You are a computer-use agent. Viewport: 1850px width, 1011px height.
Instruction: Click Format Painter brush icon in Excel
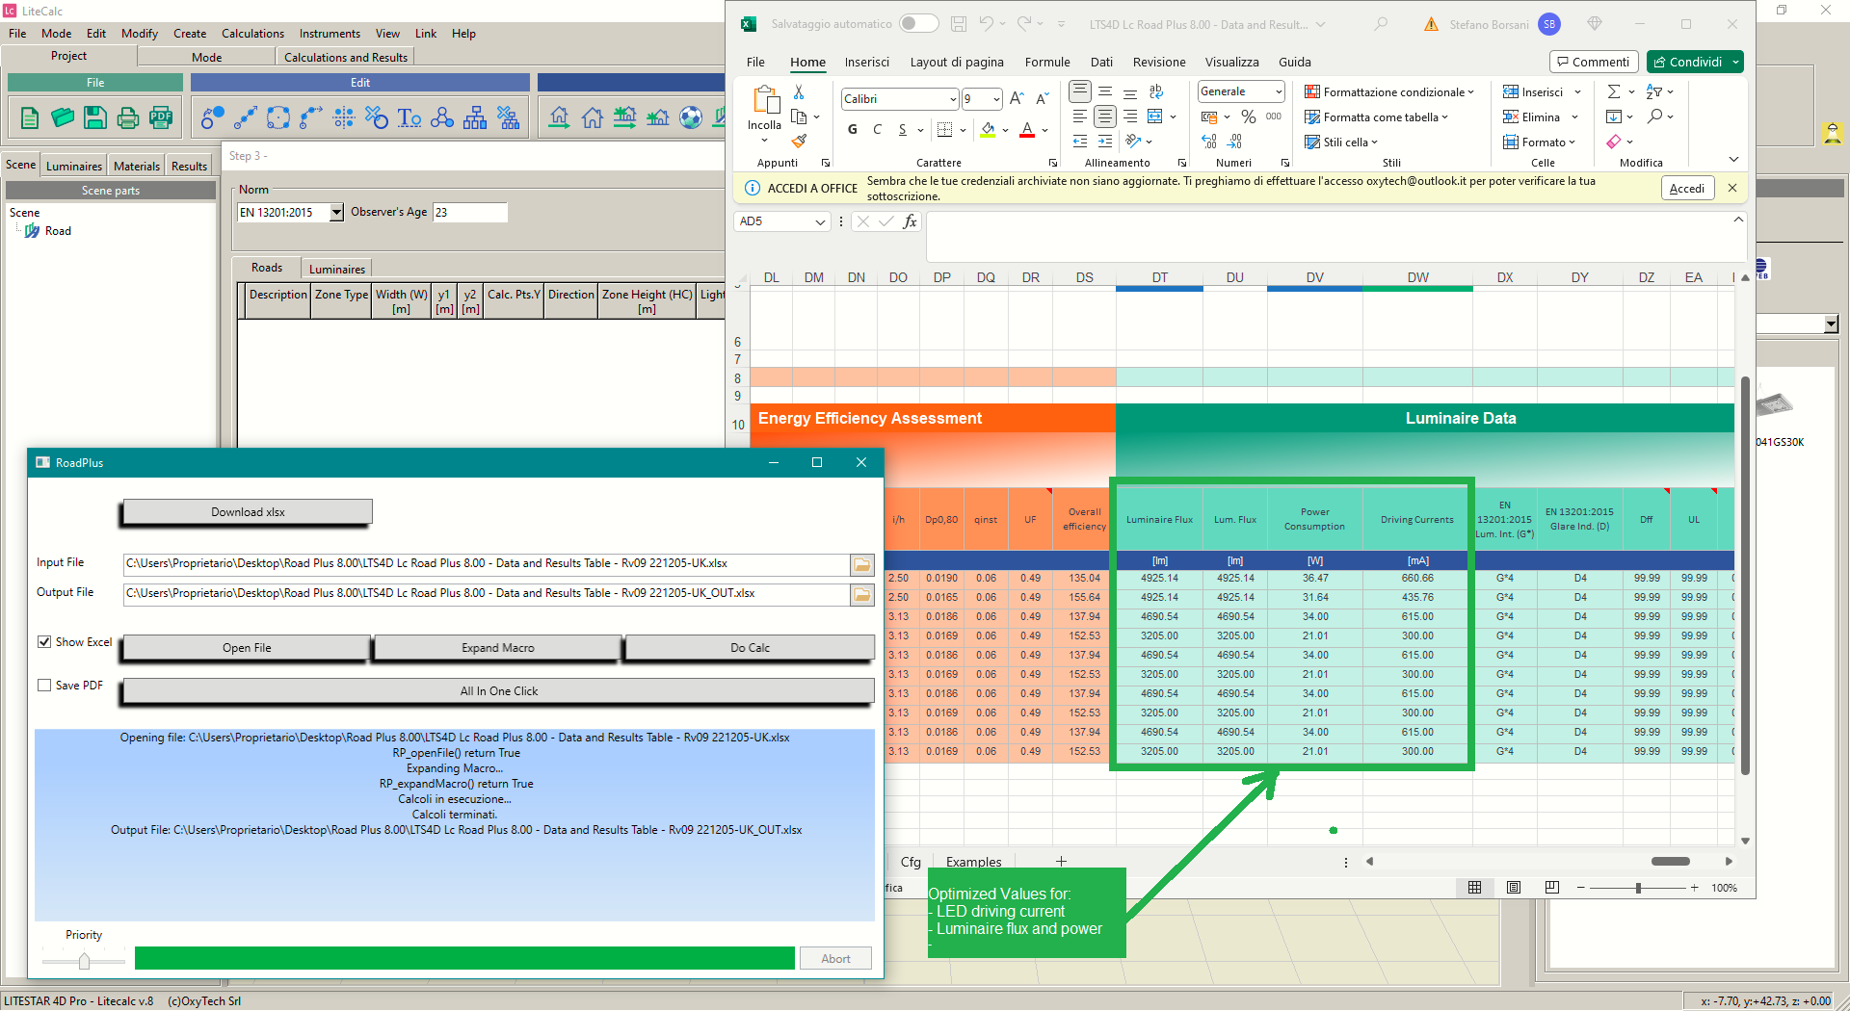(x=799, y=141)
